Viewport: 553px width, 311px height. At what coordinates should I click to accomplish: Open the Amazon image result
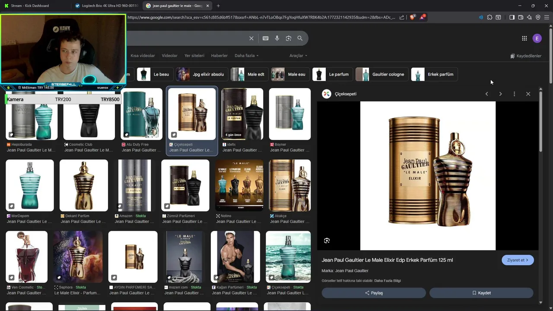[135, 185]
